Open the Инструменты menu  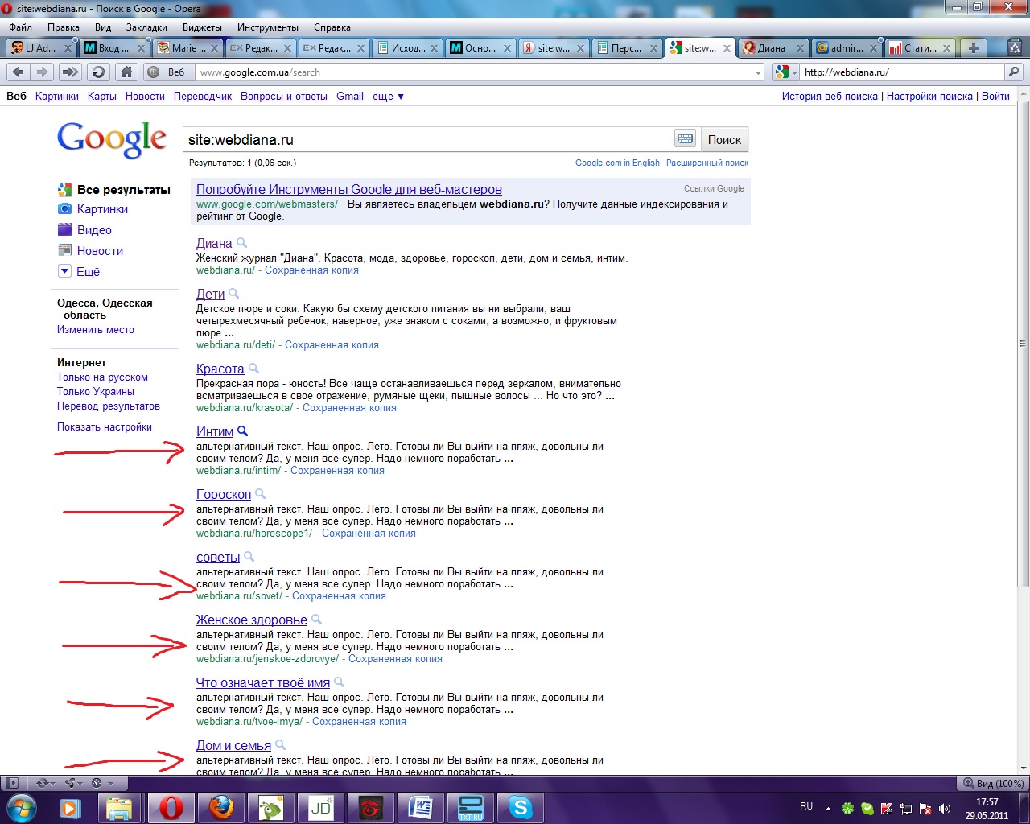(268, 27)
